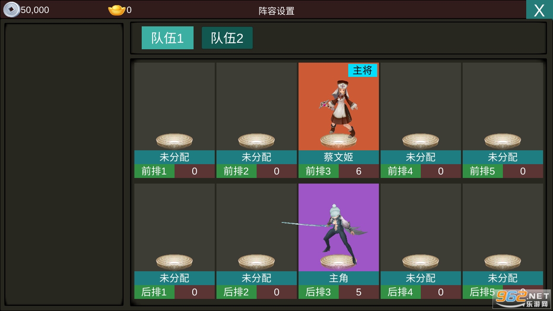Switch to the 队伍2 tab
Screen dimensions: 553x311
(227, 38)
